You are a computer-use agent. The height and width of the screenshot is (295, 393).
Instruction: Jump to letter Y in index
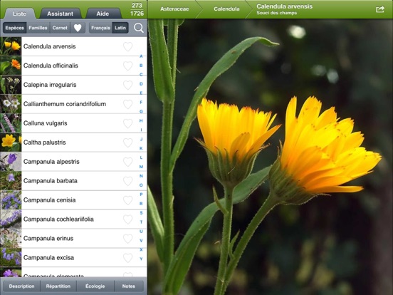point(141,259)
